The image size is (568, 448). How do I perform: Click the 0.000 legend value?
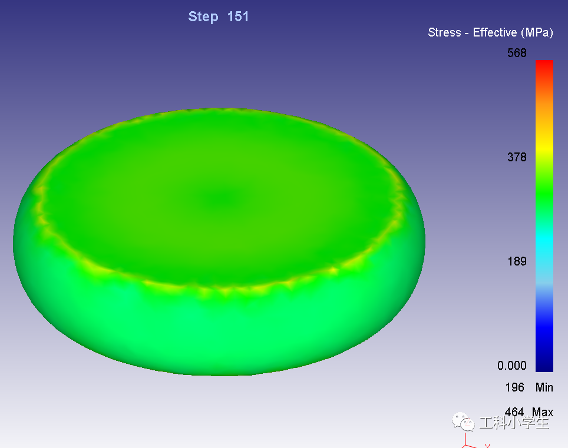(512, 366)
